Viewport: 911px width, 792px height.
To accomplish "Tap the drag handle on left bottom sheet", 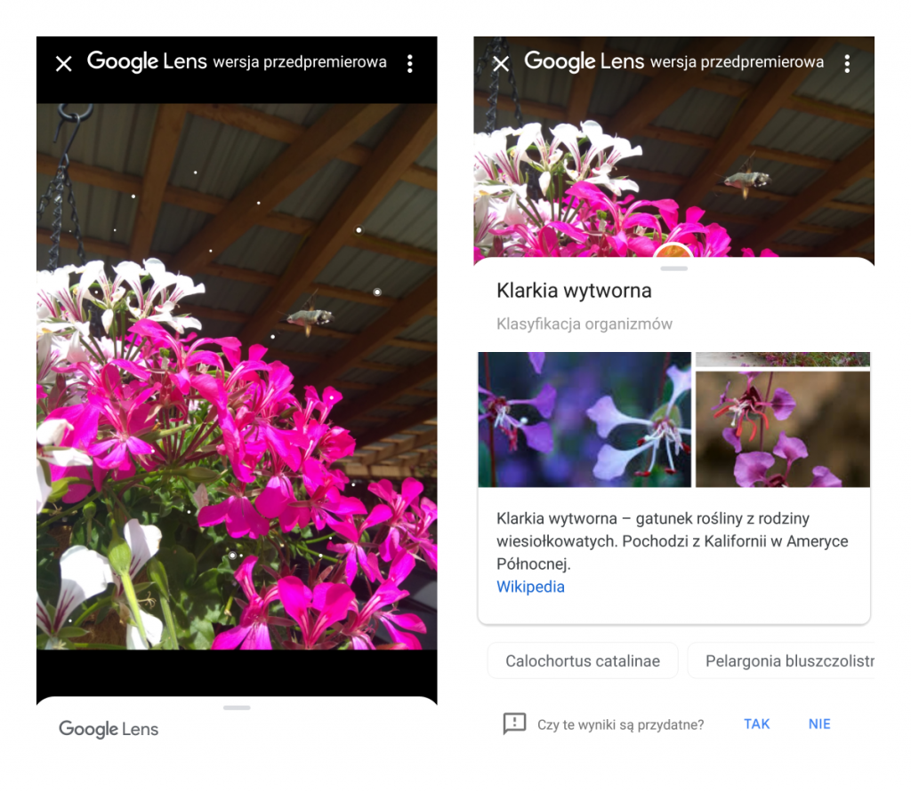I will pos(237,708).
